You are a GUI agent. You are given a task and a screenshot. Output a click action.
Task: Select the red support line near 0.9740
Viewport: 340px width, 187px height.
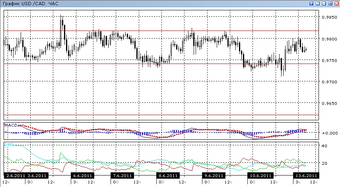click(161, 64)
